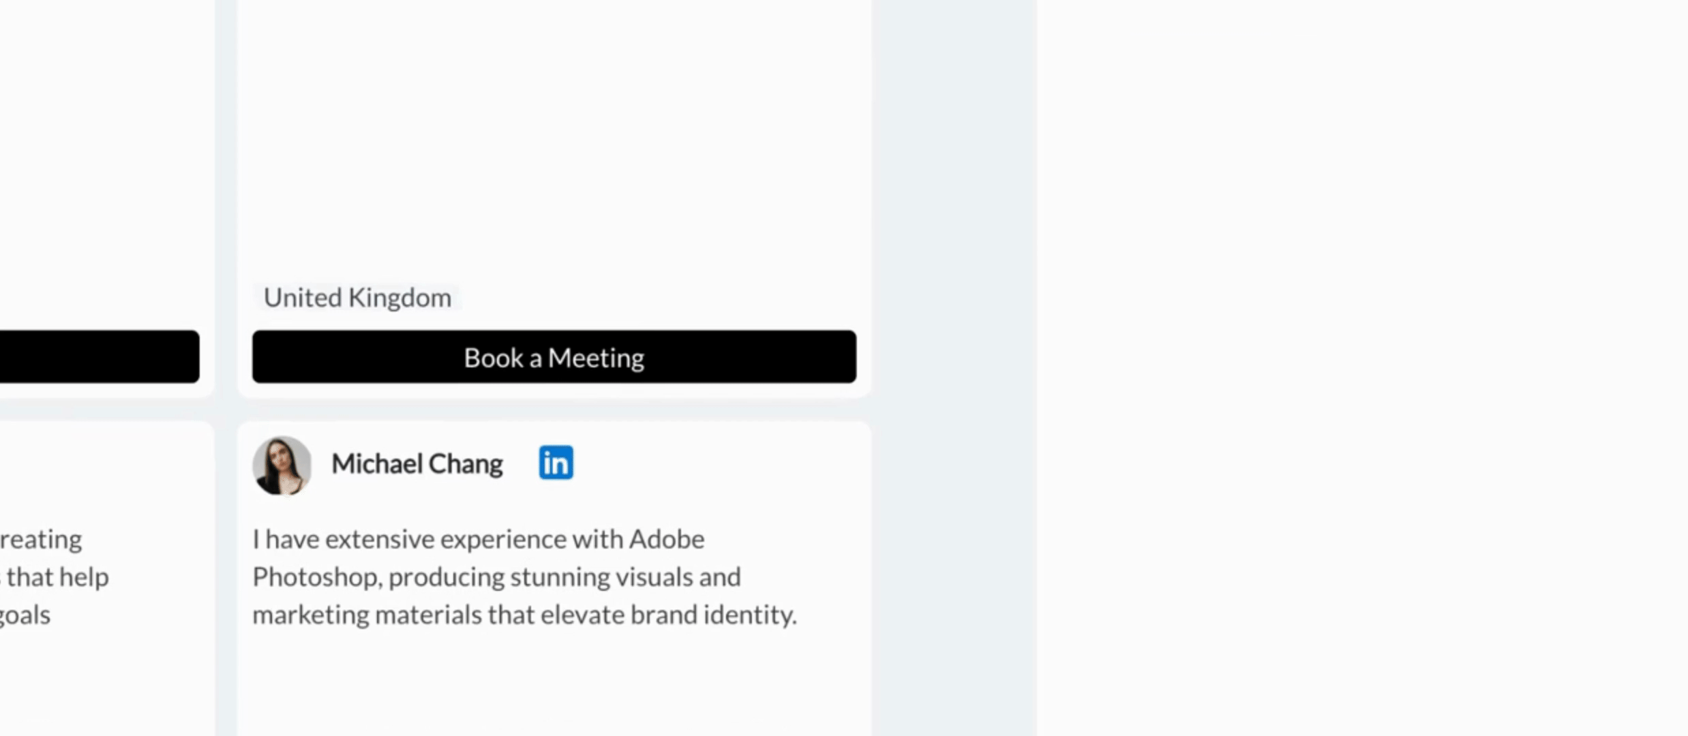Image resolution: width=1688 pixels, height=736 pixels.
Task: Click the Michael Chang name heading
Action: pos(417,464)
